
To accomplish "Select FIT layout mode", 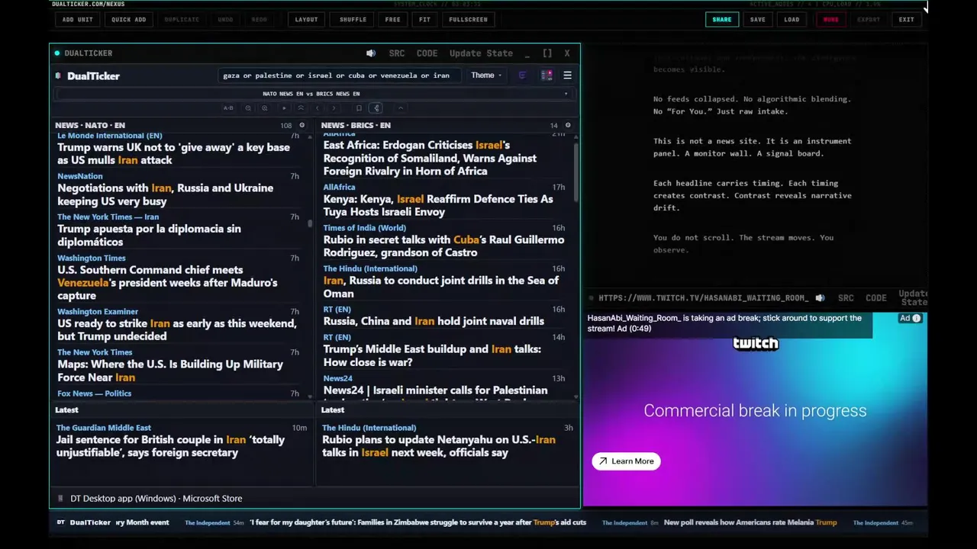I will (424, 20).
